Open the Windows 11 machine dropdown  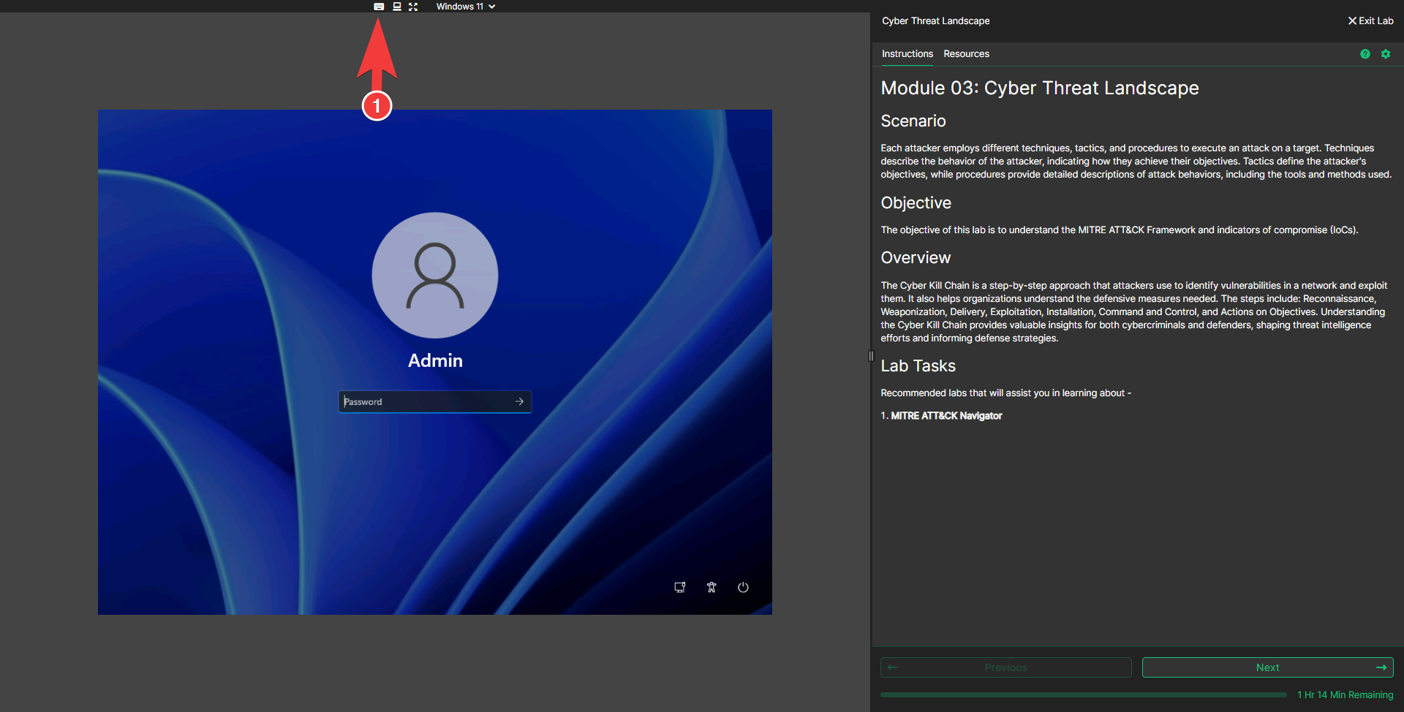pyautogui.click(x=466, y=7)
